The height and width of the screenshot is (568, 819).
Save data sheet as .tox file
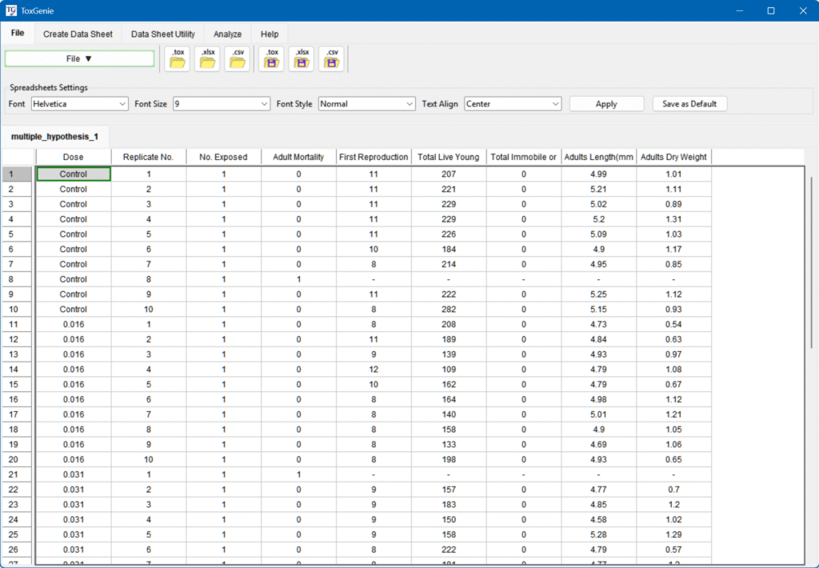[x=272, y=59]
